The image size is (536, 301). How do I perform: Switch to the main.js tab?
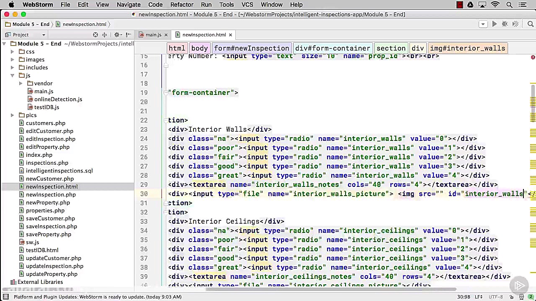153,35
